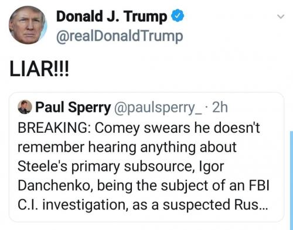The width and height of the screenshot is (293, 230).
Task: Open the 2h timestamp of quoted tweet
Action: pos(220,107)
